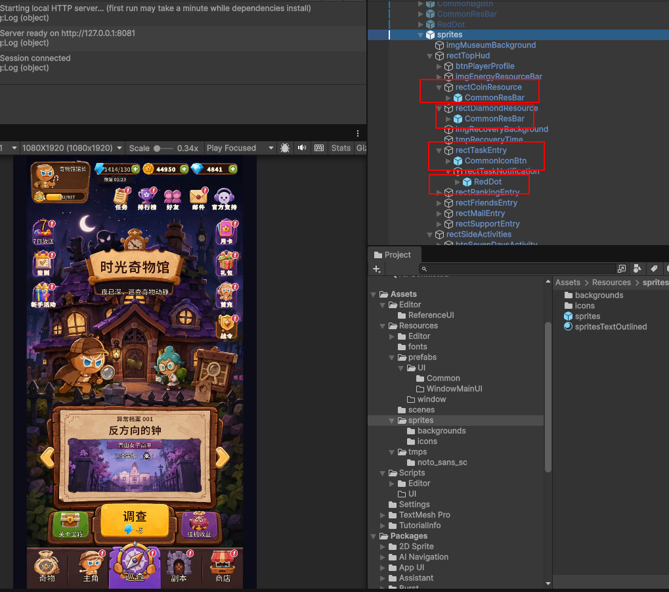Open the 1080X1920 resolution dropdown
The width and height of the screenshot is (669, 592).
(x=72, y=148)
